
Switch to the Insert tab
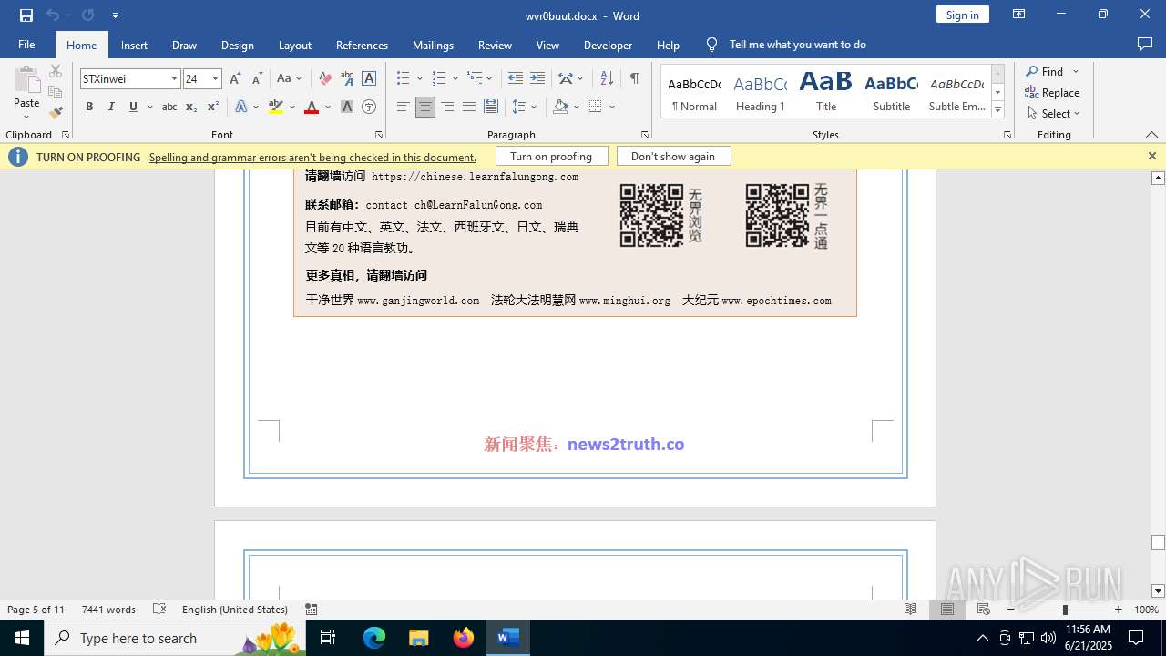pyautogui.click(x=134, y=45)
